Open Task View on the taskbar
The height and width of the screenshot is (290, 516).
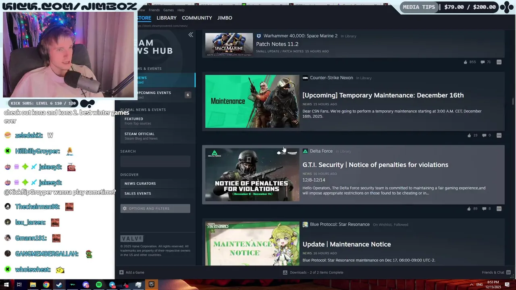19,285
